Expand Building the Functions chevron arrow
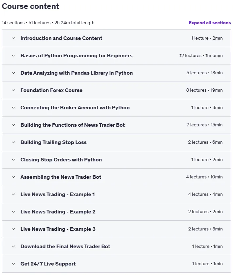Image resolution: width=233 pixels, height=275 pixels. (13, 125)
